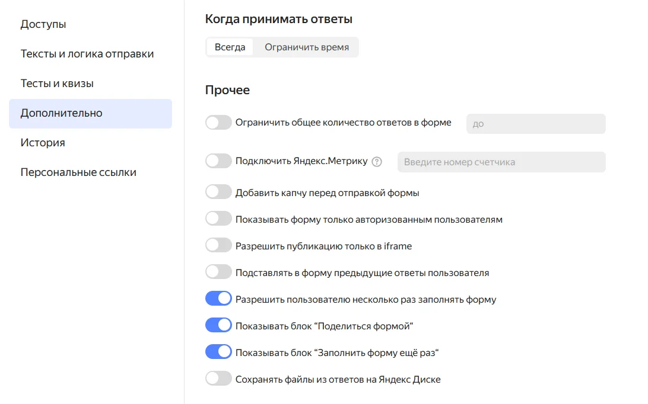The image size is (648, 404).
Task: Enable 'Показывать форму только авторизованным пользователям'
Action: [x=218, y=219]
